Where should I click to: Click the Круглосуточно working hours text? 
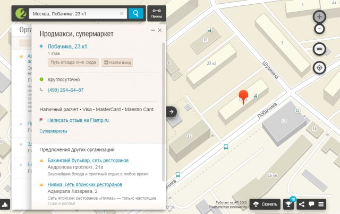coord(64,79)
